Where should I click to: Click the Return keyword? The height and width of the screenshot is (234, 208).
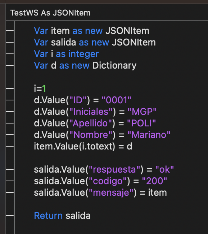(x=48, y=216)
